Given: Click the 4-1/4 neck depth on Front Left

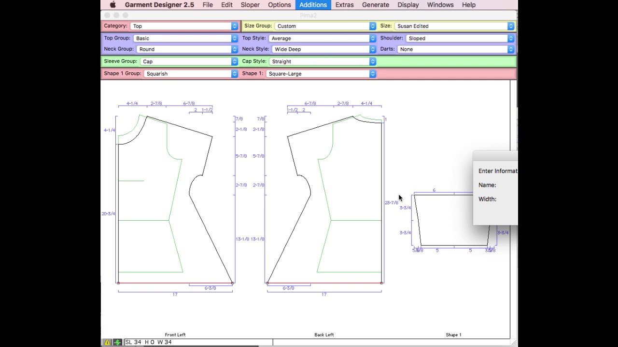Looking at the screenshot, I should (109, 130).
